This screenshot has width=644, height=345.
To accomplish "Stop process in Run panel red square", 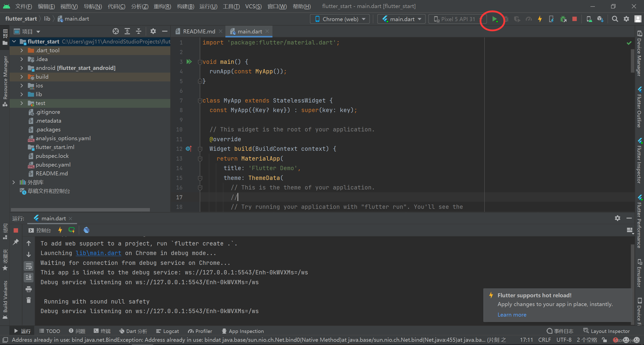I will click(16, 230).
